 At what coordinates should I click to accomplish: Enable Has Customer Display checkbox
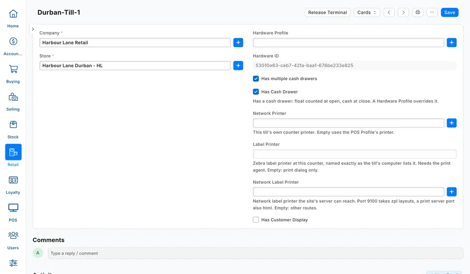pos(256,220)
